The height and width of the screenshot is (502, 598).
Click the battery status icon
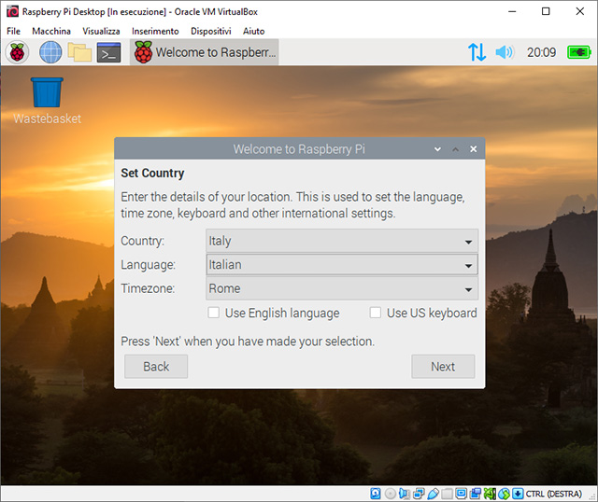[x=579, y=52]
